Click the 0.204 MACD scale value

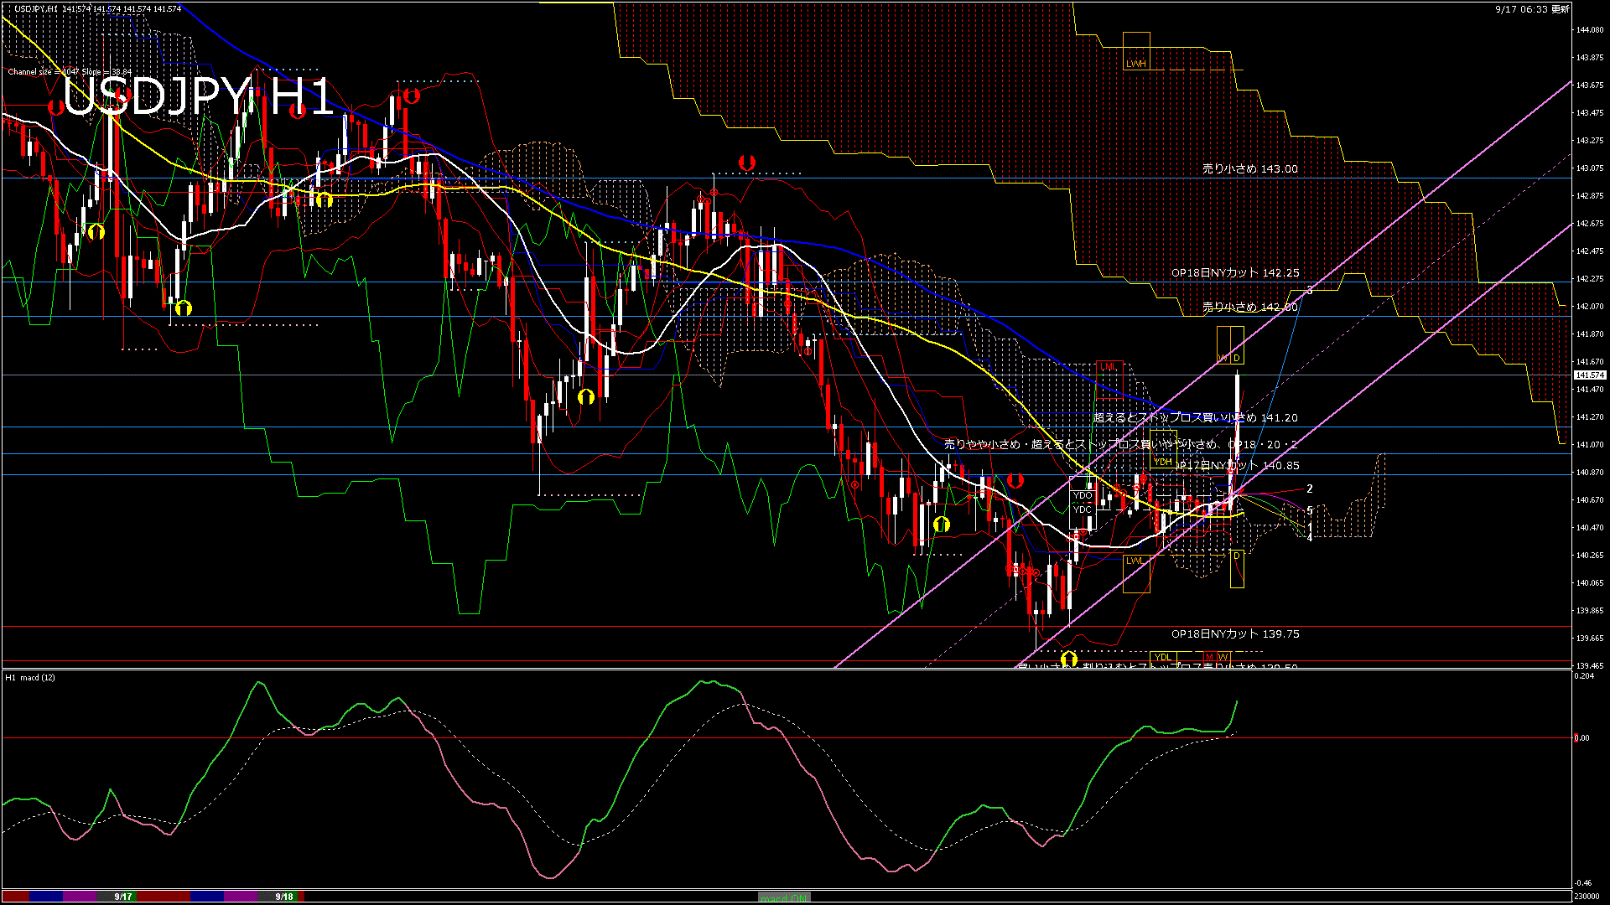[x=1584, y=675]
